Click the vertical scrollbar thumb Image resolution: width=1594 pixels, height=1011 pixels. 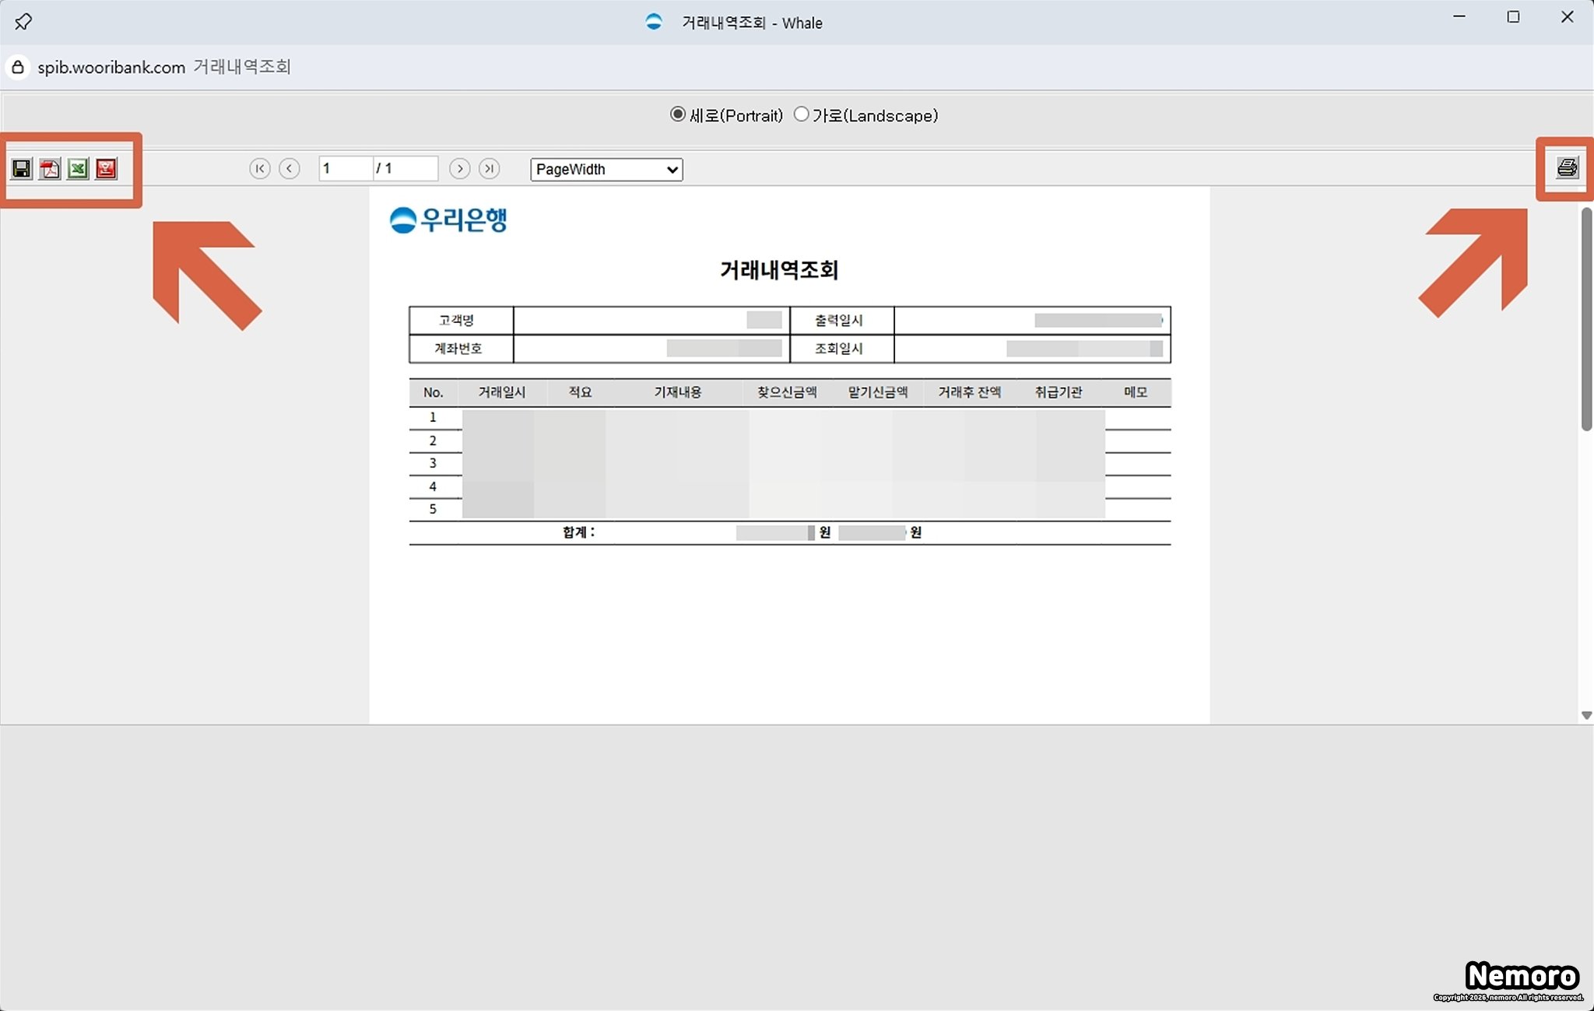(1586, 319)
